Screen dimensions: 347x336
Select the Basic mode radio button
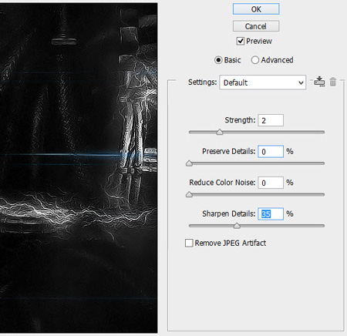click(x=218, y=60)
